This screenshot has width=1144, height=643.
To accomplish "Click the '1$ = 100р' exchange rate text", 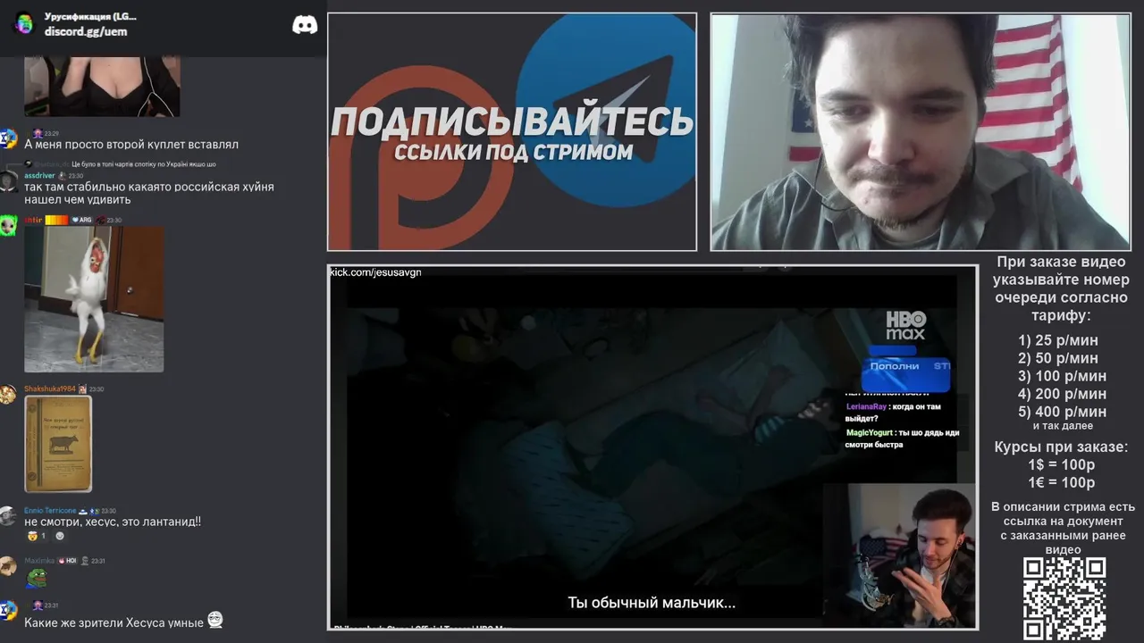I will tap(1061, 464).
